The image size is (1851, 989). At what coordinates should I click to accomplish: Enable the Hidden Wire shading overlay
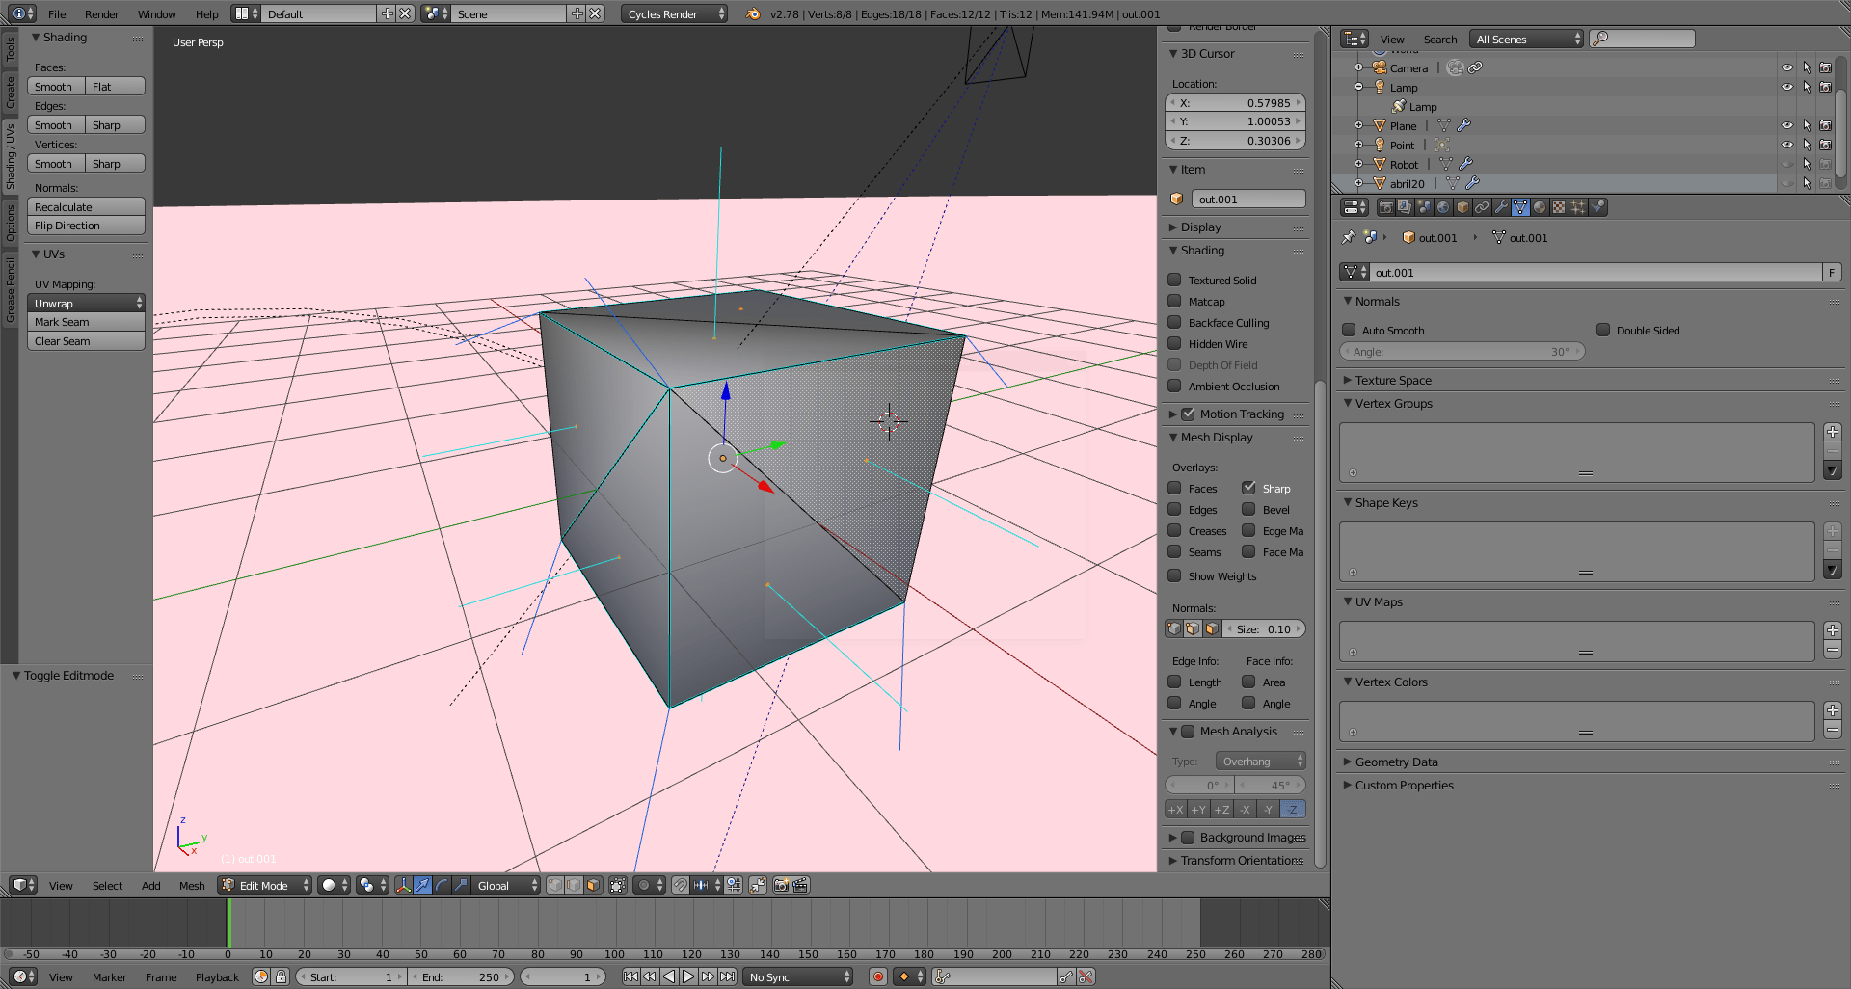click(1174, 343)
